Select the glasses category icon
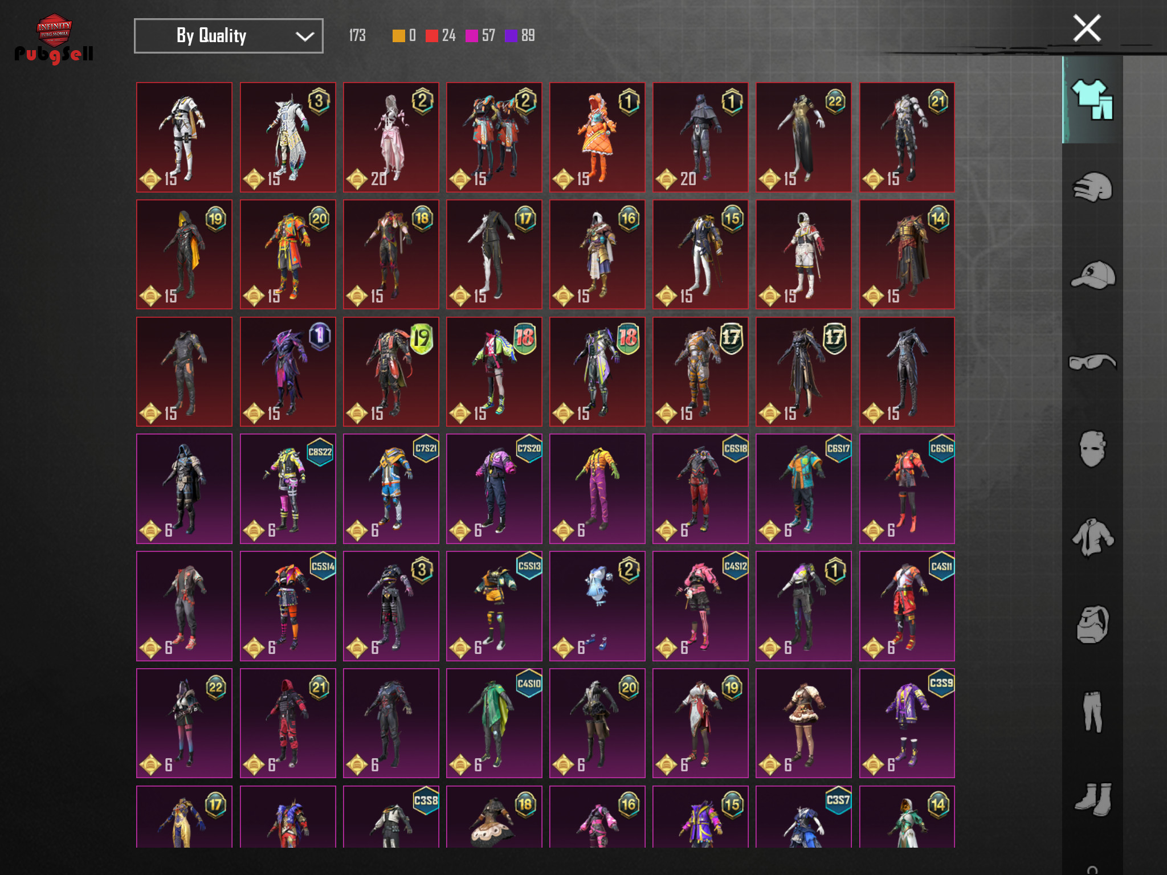The height and width of the screenshot is (875, 1167). [x=1092, y=362]
